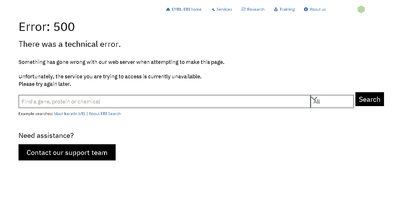Click the chevron arrow on the category selector
395x222 pixels.
[314, 99]
